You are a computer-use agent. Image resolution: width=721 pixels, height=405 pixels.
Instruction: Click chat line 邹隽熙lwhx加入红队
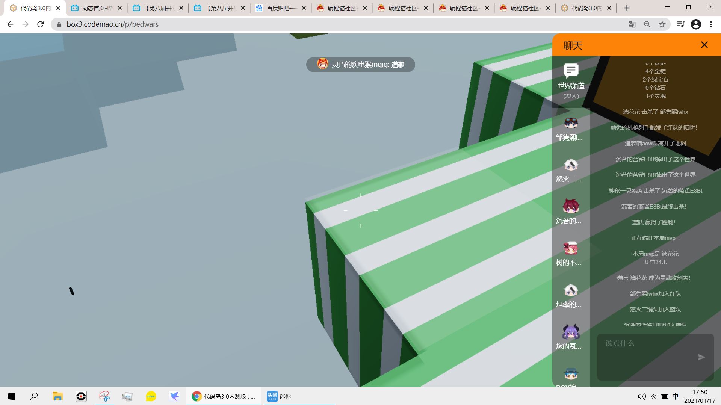click(x=655, y=294)
